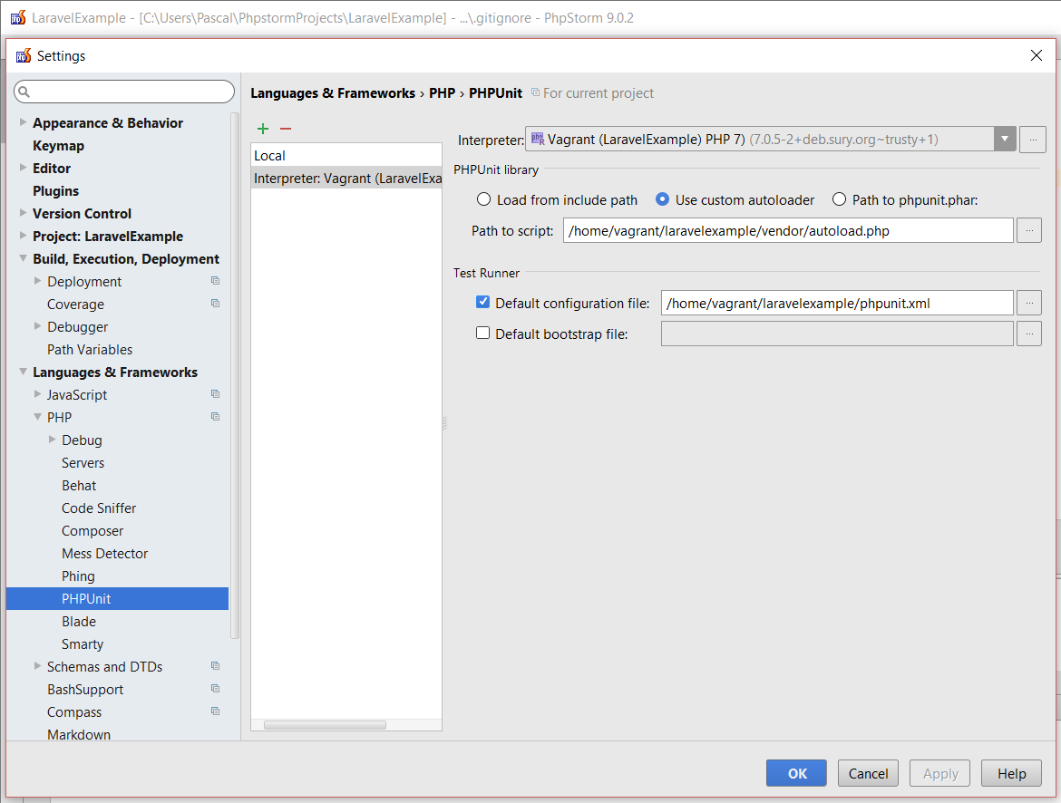
Task: Open Help for this dialog
Action: pyautogui.click(x=1012, y=773)
